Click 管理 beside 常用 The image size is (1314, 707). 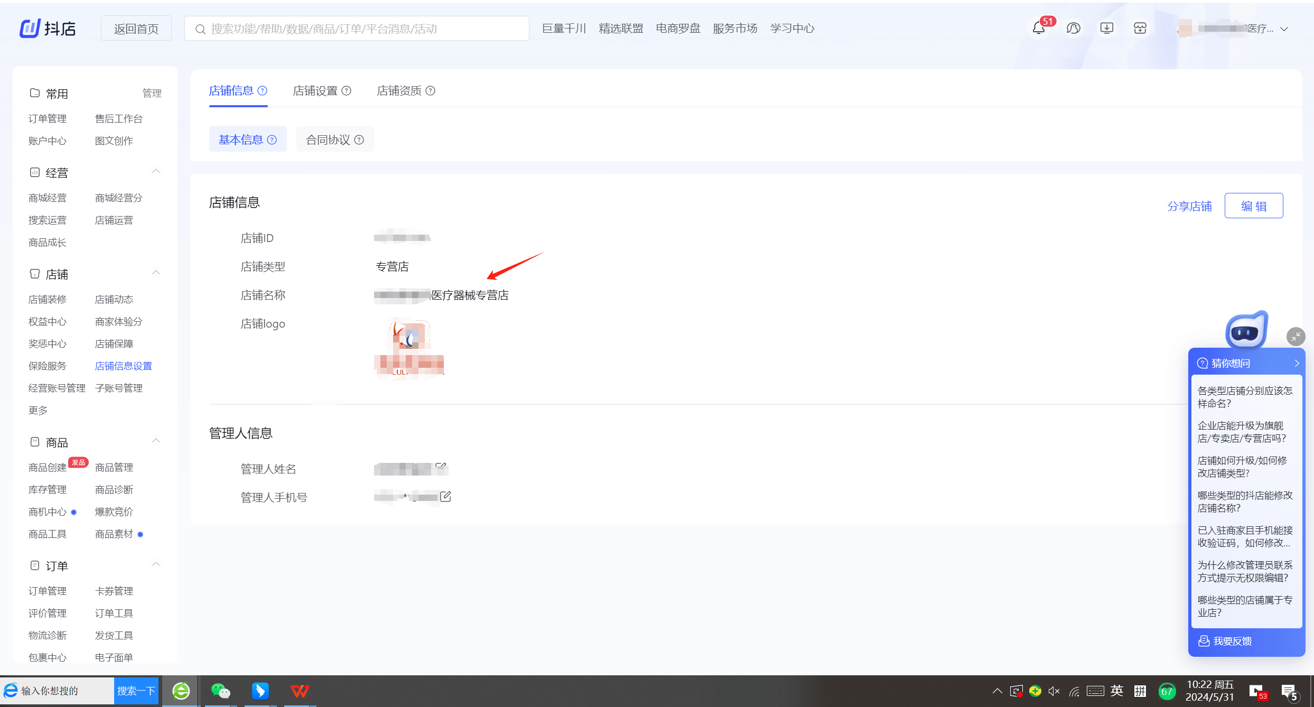pyautogui.click(x=152, y=94)
